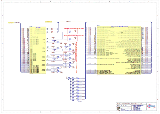Click the series resistor next to the LED supply symbol
This screenshot has height=114, width=160.
(69, 79)
